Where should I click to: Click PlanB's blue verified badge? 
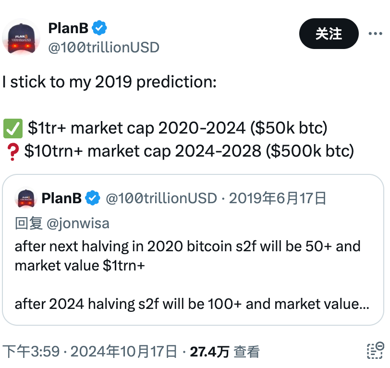(99, 28)
